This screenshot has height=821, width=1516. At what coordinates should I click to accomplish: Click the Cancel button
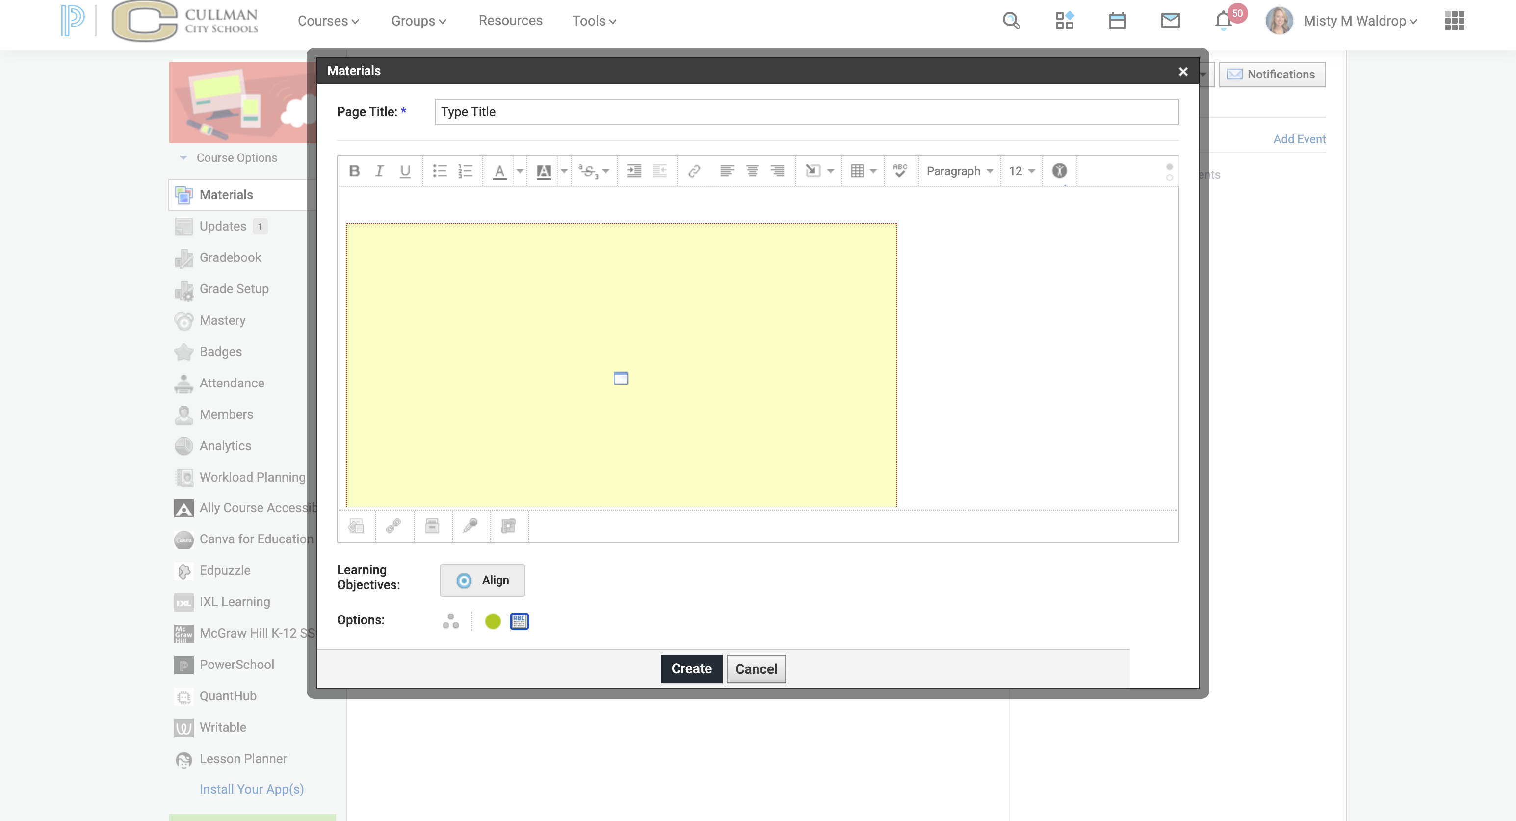[x=756, y=668]
